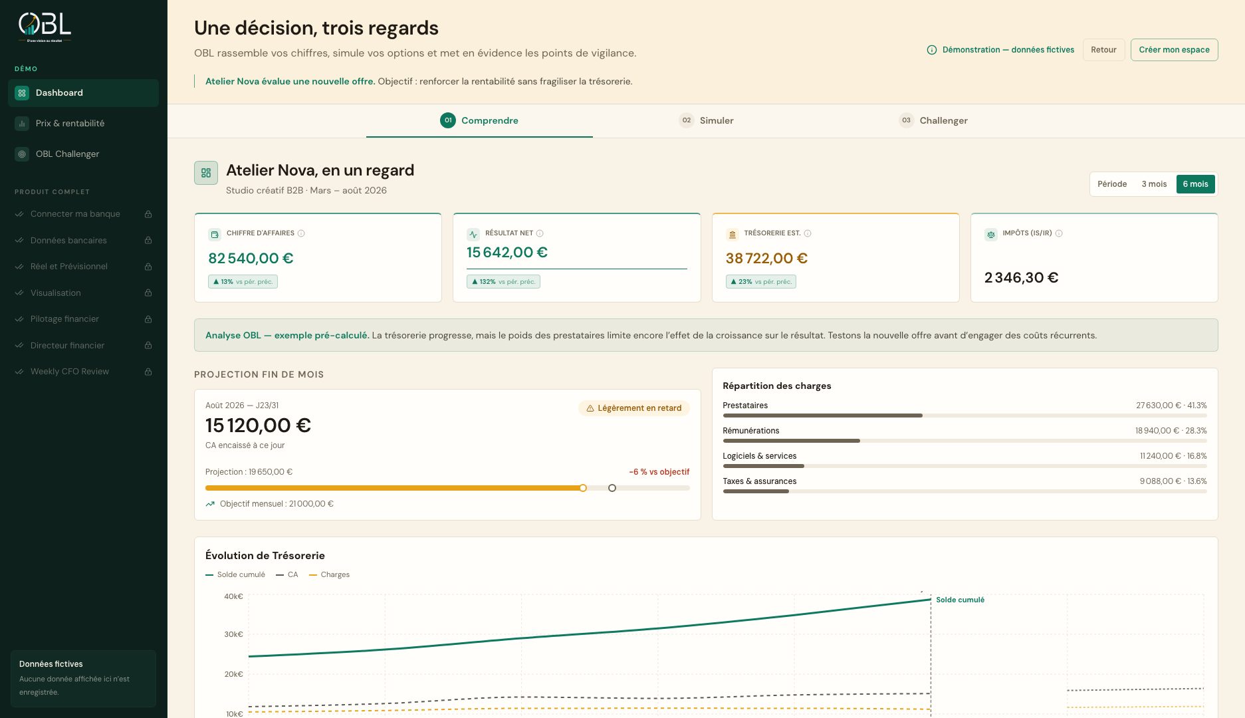Viewport: 1245px width, 718px height.
Task: Click the Démonstration données fictives label
Action: (x=1008, y=50)
